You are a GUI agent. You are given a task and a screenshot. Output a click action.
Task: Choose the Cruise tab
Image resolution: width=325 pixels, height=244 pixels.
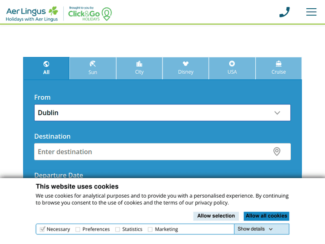click(279, 68)
